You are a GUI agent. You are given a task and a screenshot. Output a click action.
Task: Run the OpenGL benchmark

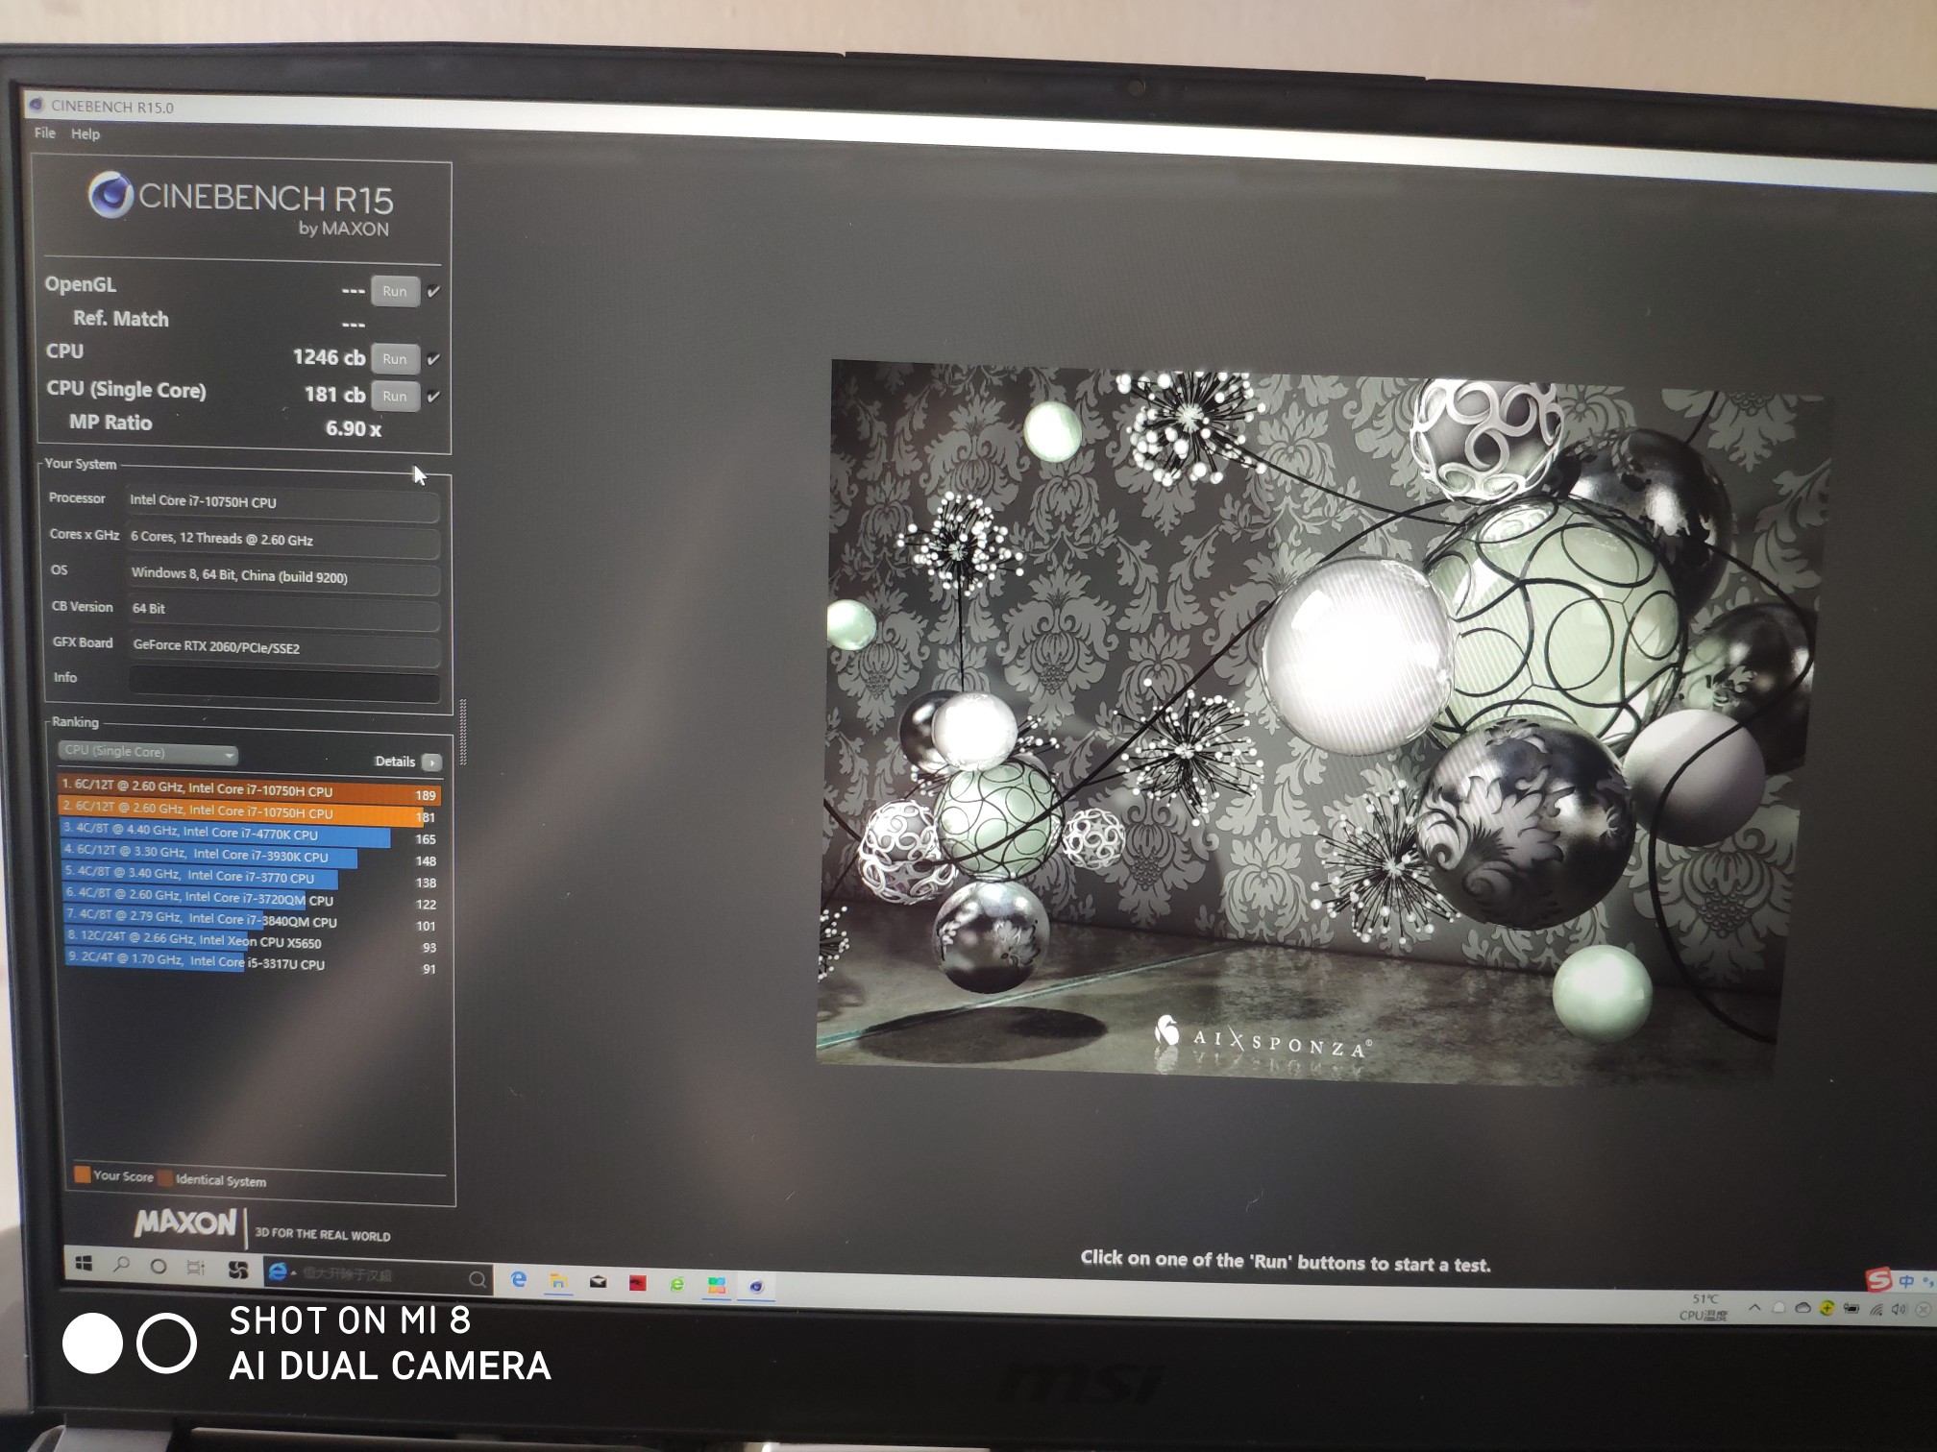(x=395, y=291)
